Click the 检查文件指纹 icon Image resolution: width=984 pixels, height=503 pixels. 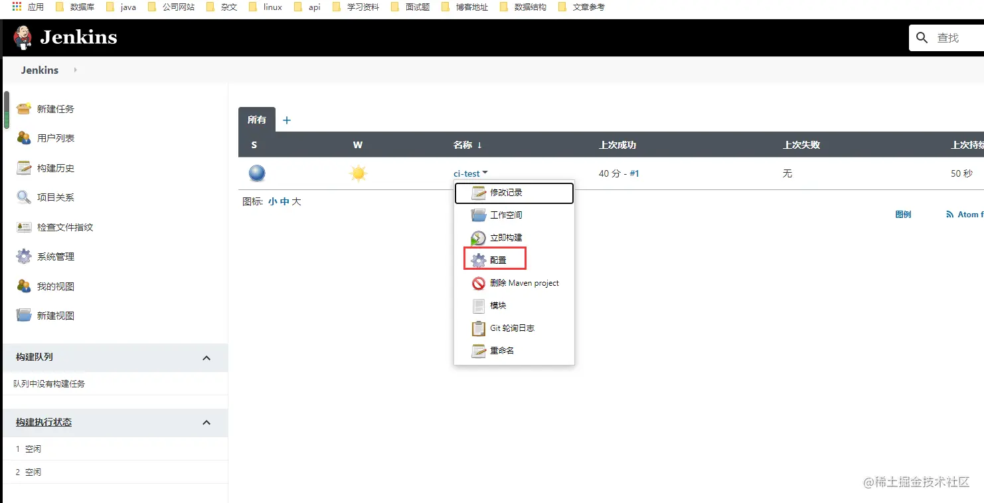(x=24, y=227)
